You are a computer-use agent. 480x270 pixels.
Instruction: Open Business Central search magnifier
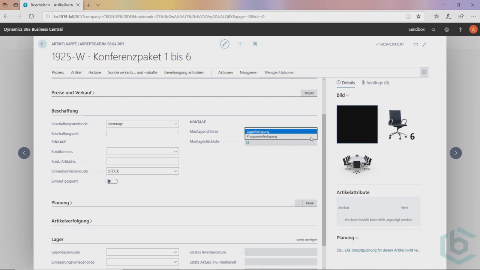433,29
